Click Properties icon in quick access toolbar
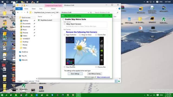173x97 pixels. click(x=22, y=5)
